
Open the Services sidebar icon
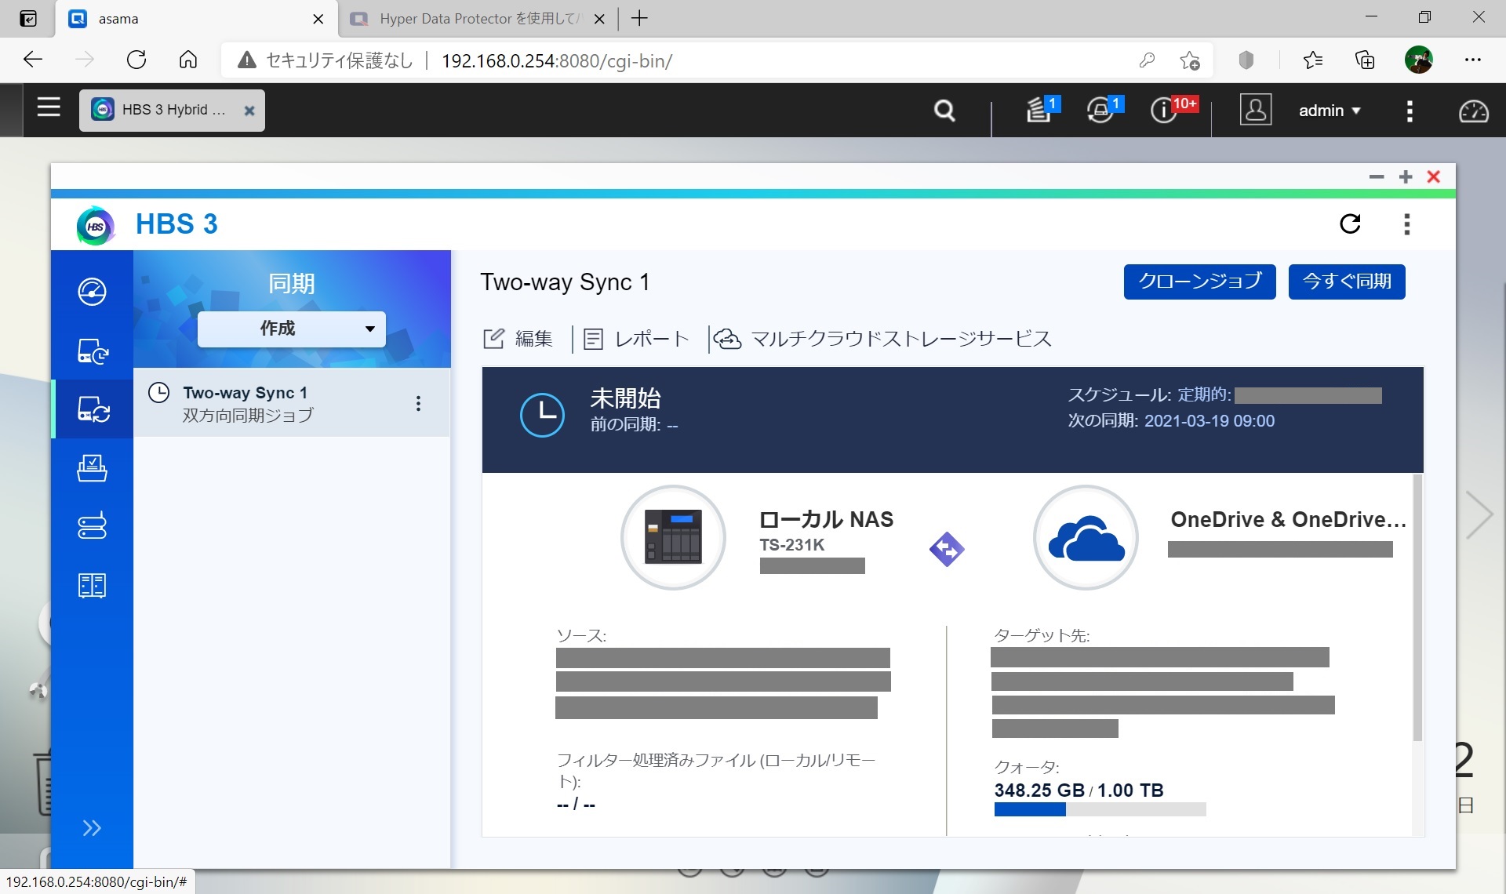pos(93,526)
